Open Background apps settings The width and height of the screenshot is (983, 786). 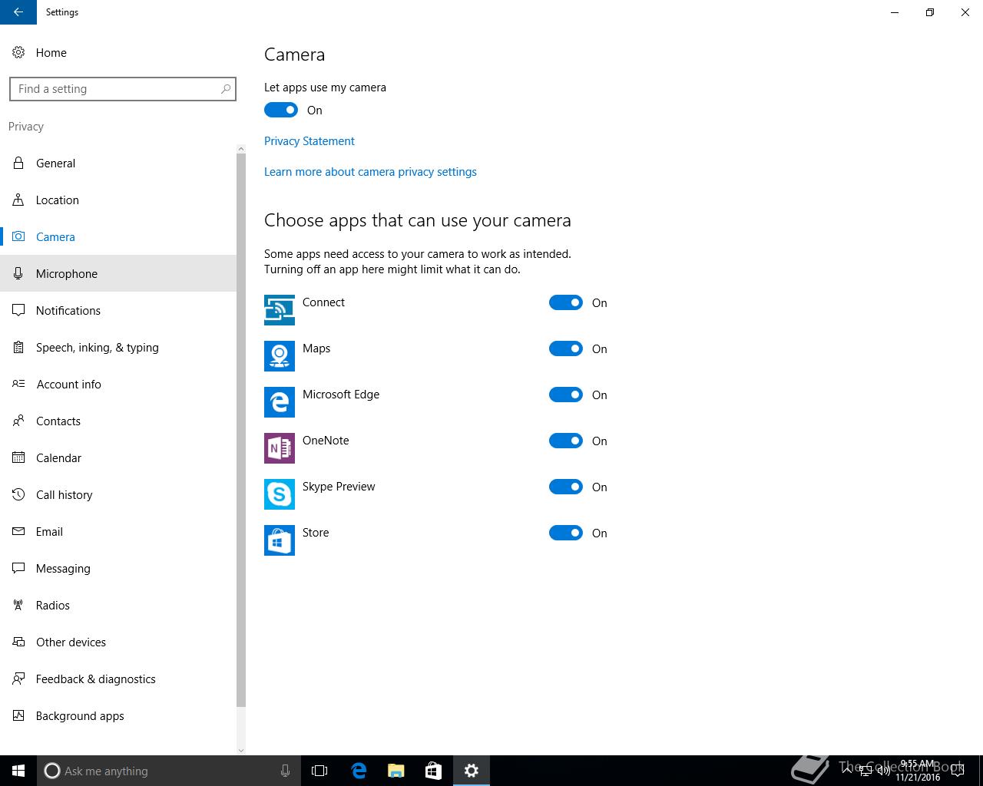pos(118,716)
